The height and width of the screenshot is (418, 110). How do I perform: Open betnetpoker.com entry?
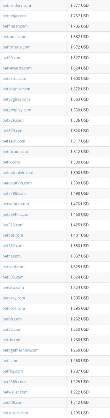[x=18, y=173]
